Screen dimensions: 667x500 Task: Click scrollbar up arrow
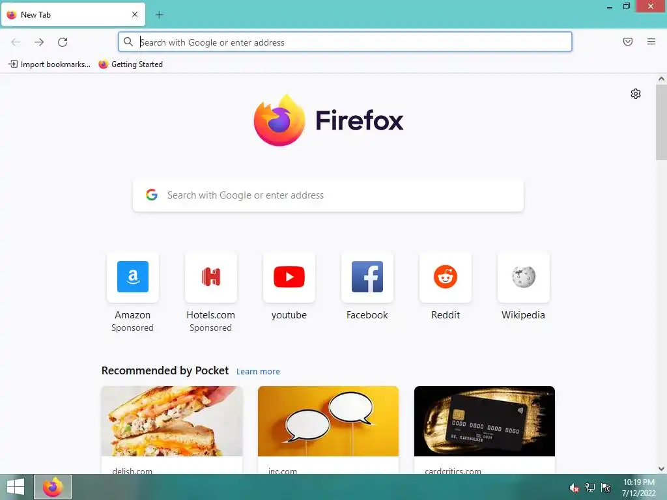click(661, 79)
